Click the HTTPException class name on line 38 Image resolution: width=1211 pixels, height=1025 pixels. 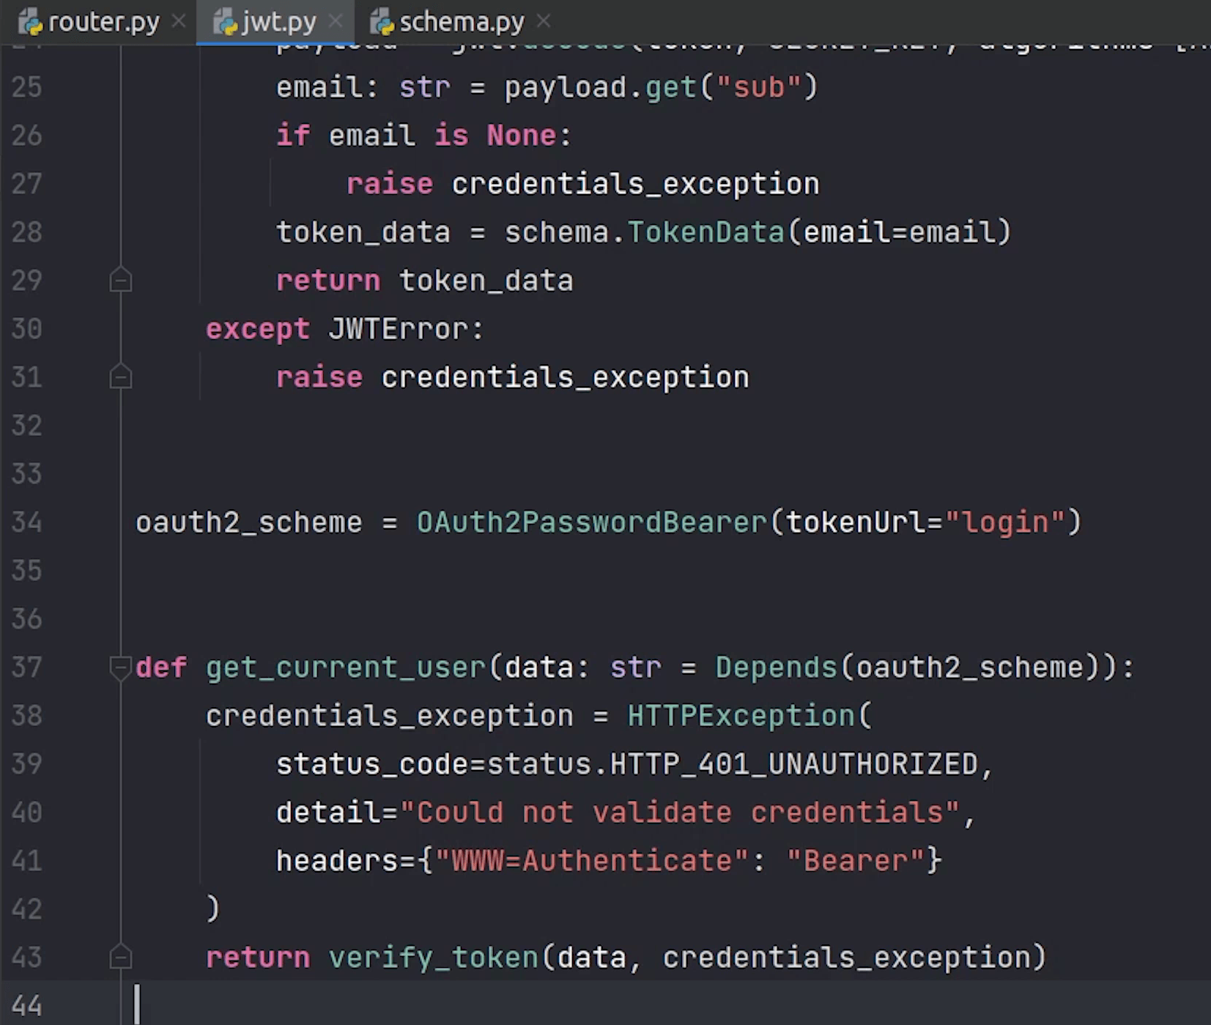[741, 716]
